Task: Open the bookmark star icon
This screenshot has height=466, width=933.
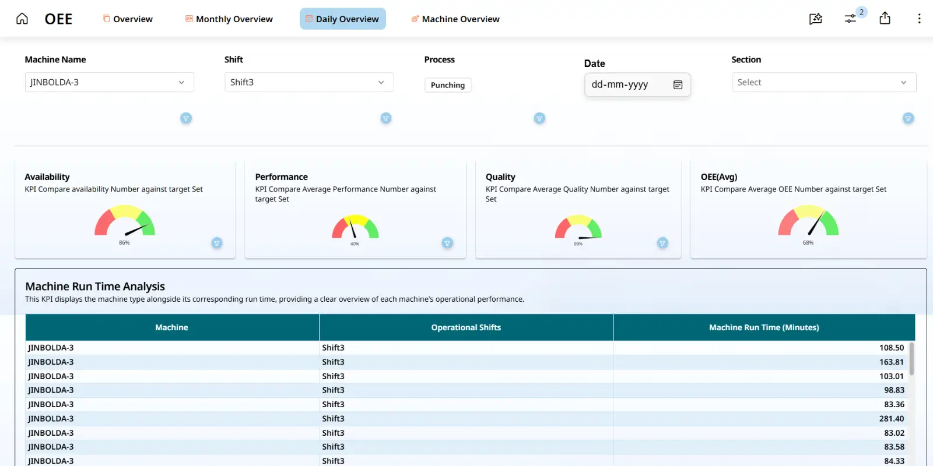Action: [816, 19]
